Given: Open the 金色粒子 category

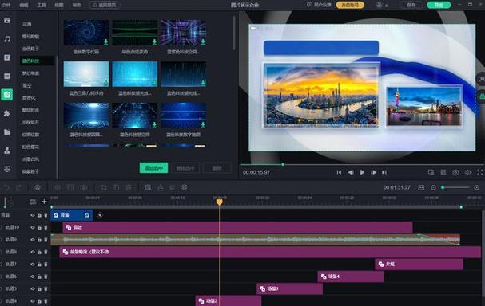Looking at the screenshot, I should [x=30, y=49].
